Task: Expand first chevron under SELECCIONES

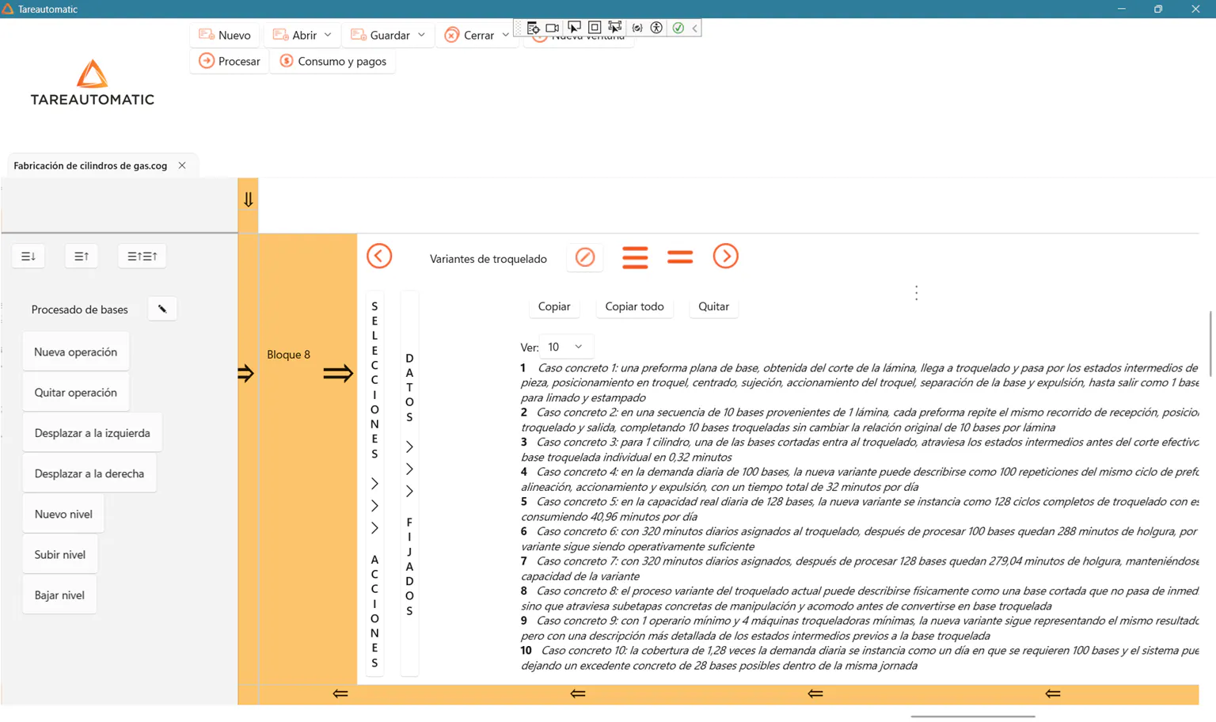Action: (374, 484)
